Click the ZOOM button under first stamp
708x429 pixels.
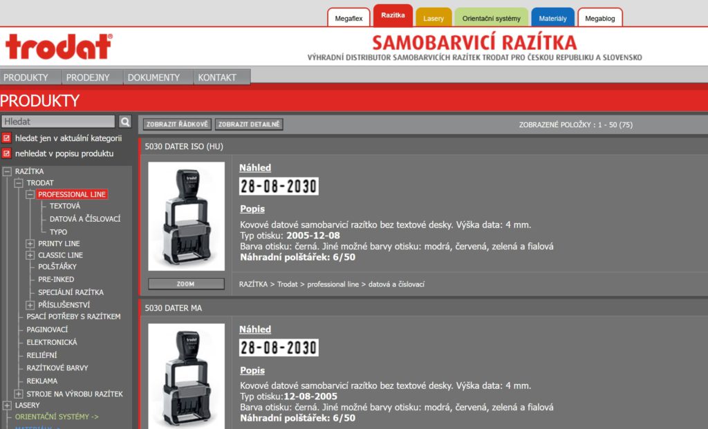(186, 284)
